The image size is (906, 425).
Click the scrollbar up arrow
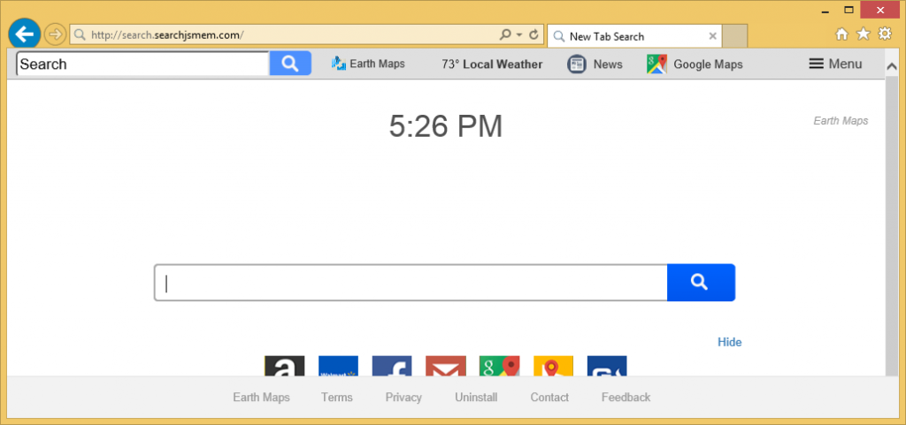click(892, 67)
